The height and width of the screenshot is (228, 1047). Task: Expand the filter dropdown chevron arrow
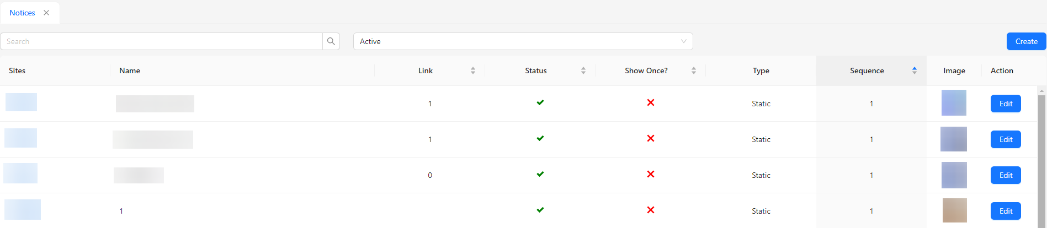(684, 41)
